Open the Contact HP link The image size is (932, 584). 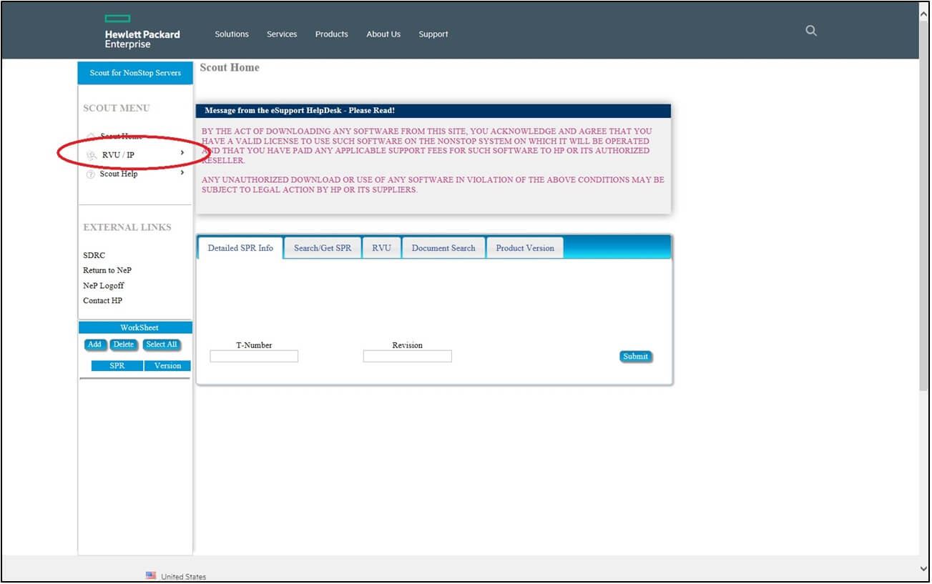[102, 300]
